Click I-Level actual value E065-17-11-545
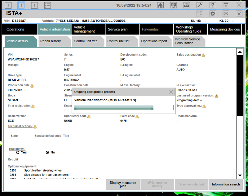Image resolution: width=248 pixels, height=196 pixels. 187,90
